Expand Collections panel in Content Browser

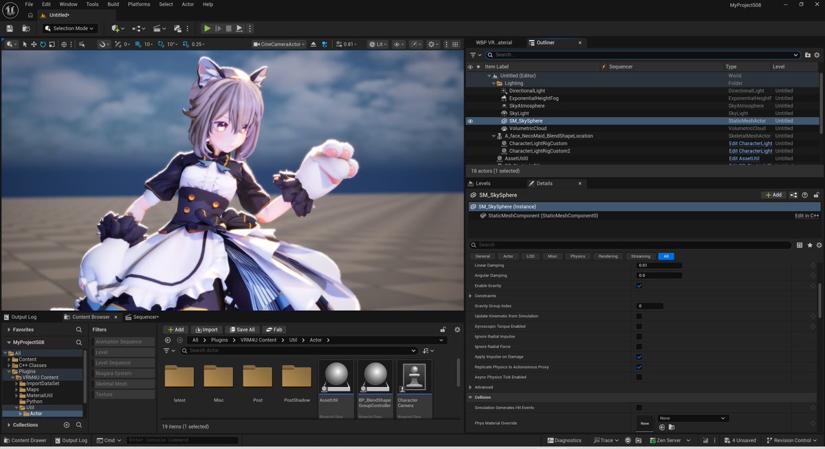pyautogui.click(x=8, y=425)
